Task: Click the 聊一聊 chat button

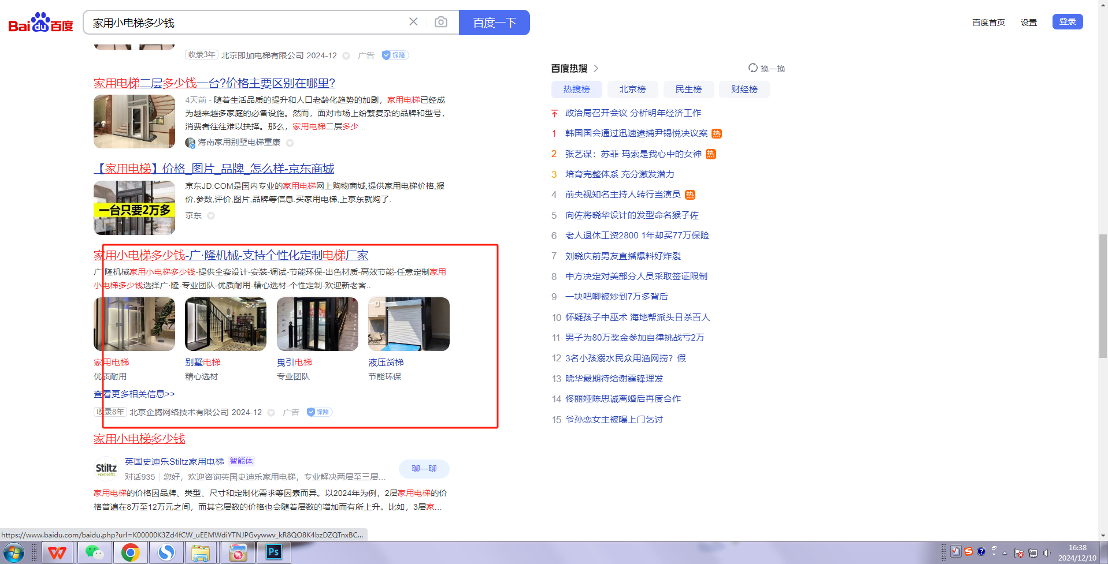Action: 424,469
